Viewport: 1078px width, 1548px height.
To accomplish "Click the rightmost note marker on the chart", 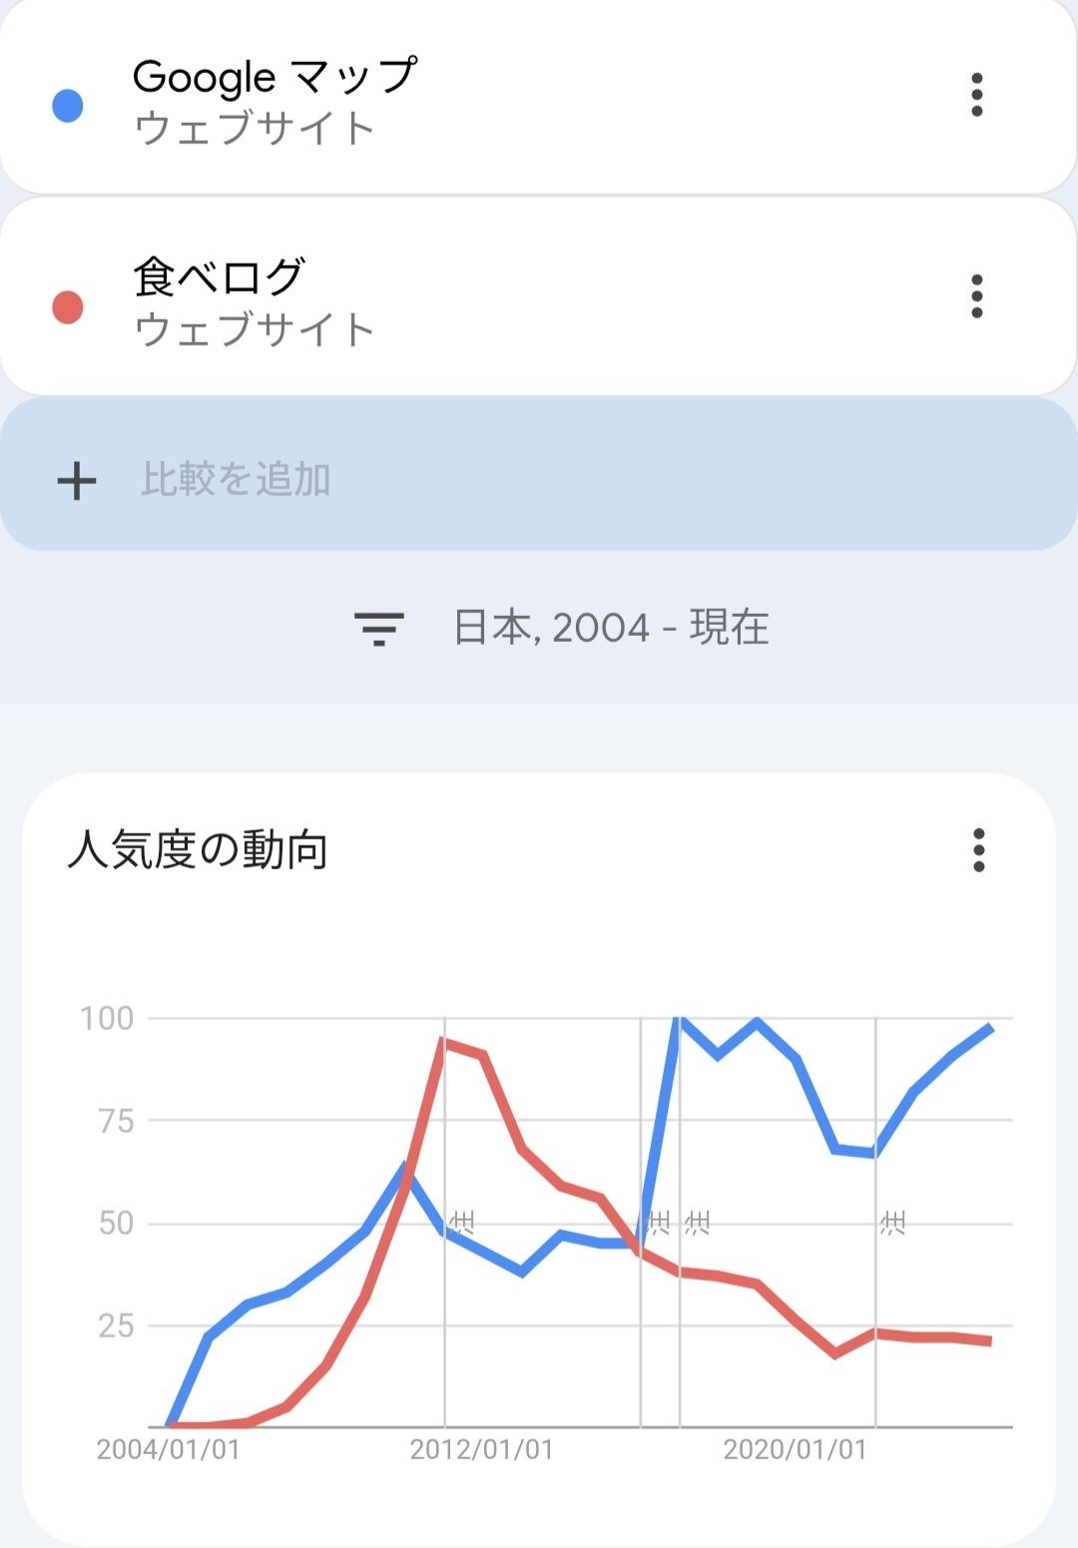I will (x=893, y=1222).
